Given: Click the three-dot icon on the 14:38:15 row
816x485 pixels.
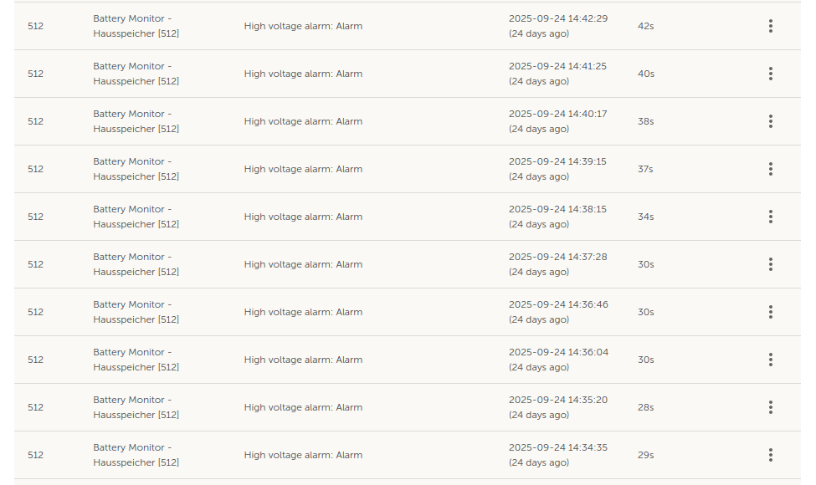Looking at the screenshot, I should 770,217.
